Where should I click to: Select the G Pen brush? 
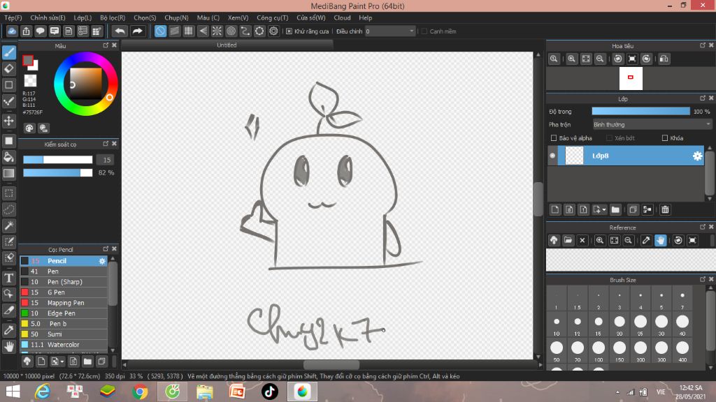(64, 292)
